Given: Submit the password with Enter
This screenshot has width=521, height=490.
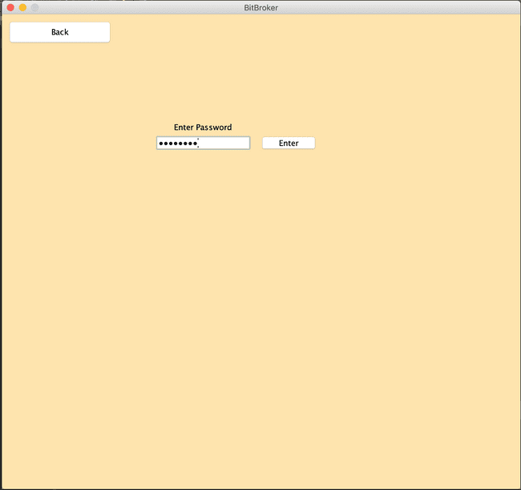Looking at the screenshot, I should pyautogui.click(x=289, y=143).
